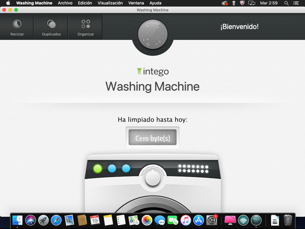Open the Ayuda menu
The height and width of the screenshot is (229, 305).
pyautogui.click(x=155, y=3)
